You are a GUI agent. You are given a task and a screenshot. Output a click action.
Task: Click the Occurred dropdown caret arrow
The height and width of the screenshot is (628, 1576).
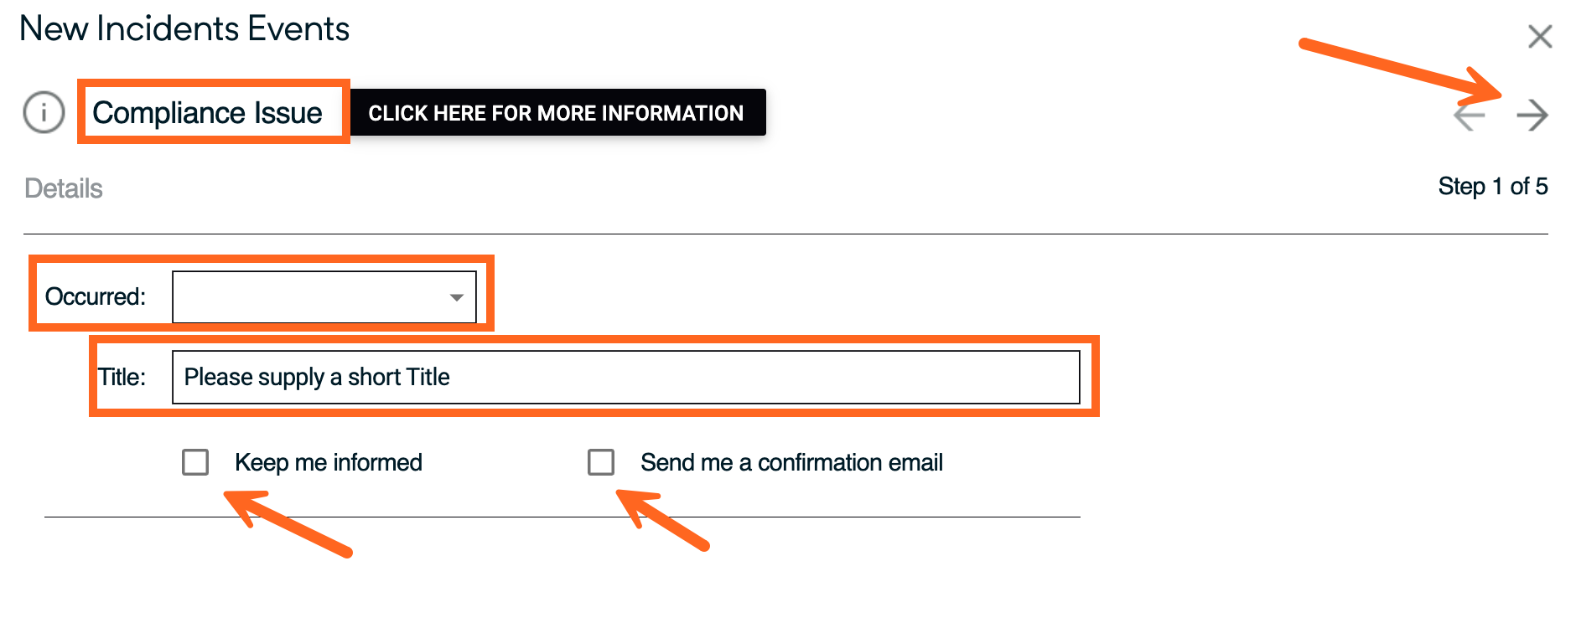click(x=456, y=297)
